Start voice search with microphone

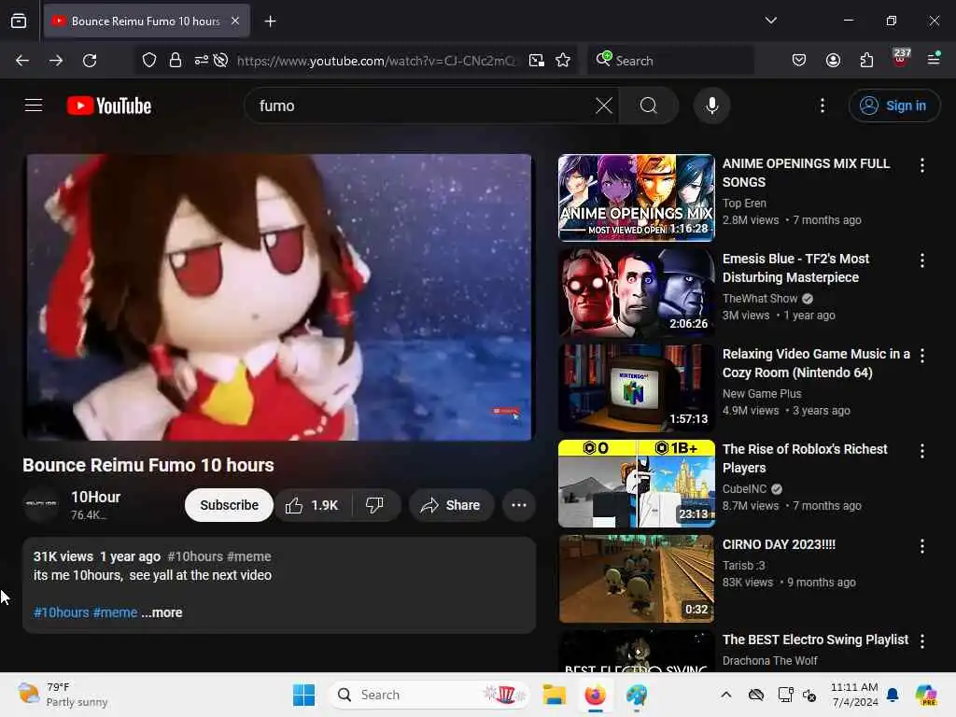pyautogui.click(x=711, y=105)
